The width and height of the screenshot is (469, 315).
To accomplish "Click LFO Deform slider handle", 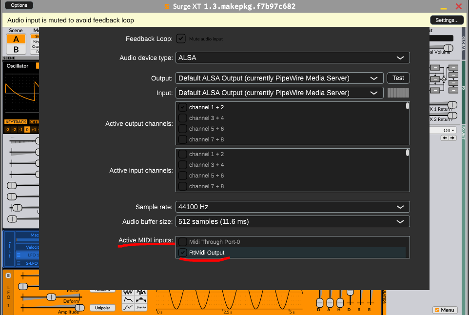I will (51, 297).
